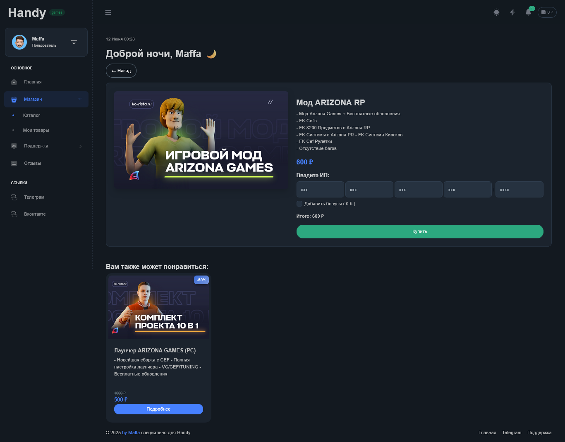Focus the third IP octet field
Viewport: 565px width, 442px height.
click(419, 189)
